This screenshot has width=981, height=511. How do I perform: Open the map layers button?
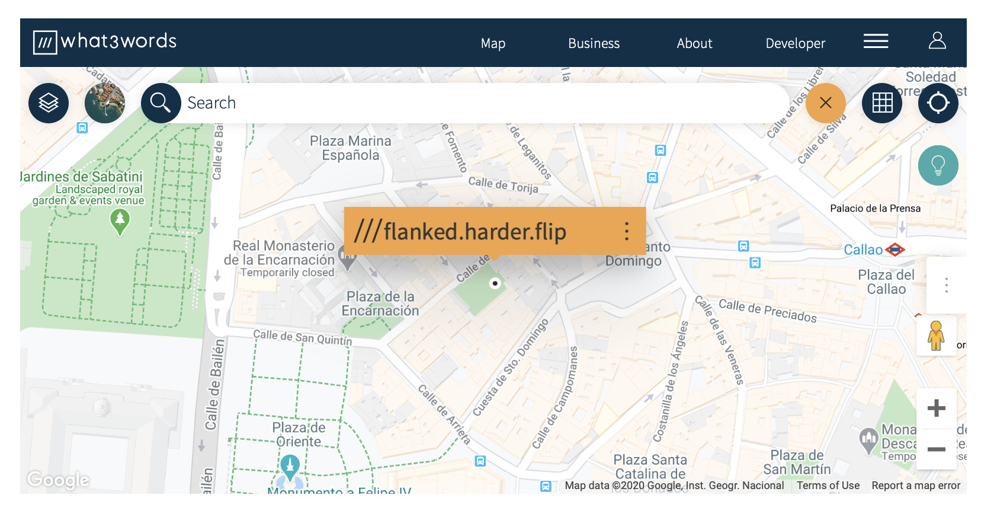coord(49,103)
